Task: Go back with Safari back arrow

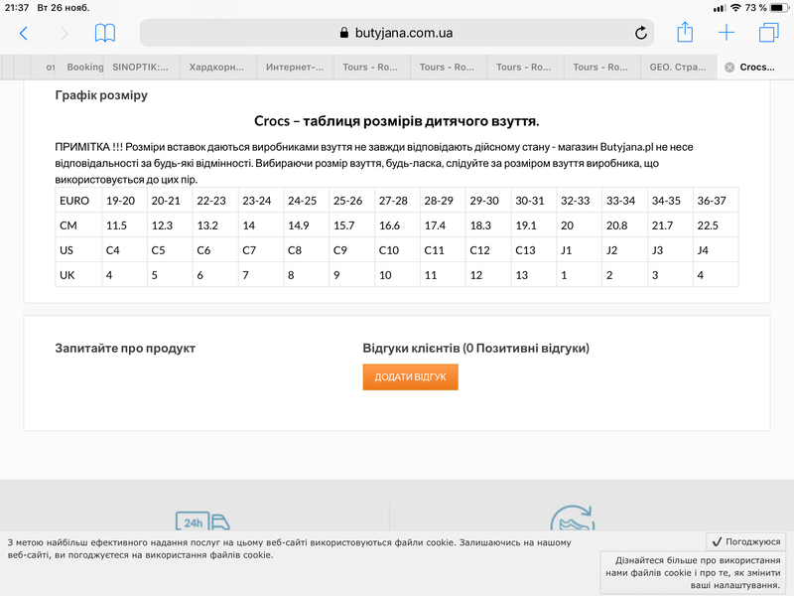Action: click(23, 34)
